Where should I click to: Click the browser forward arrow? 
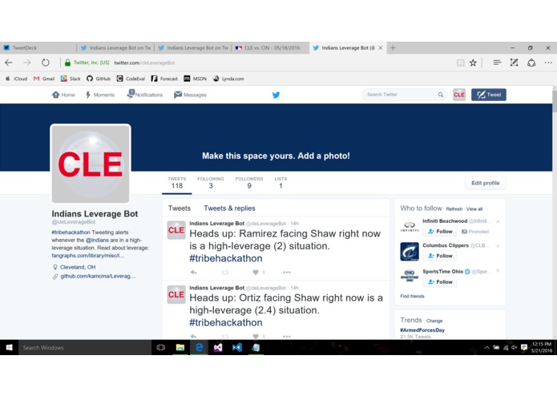point(27,63)
